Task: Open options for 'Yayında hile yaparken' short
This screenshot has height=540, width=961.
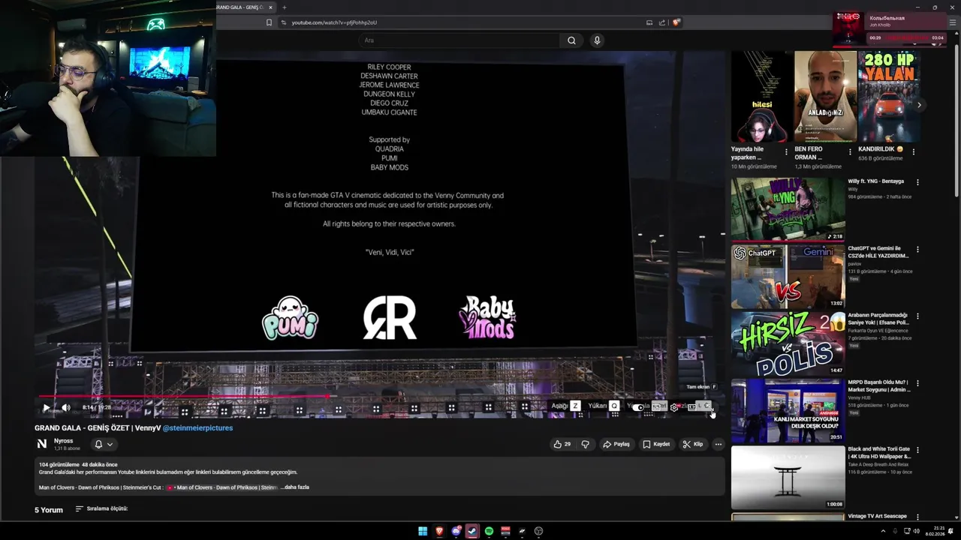Action: coord(786,151)
